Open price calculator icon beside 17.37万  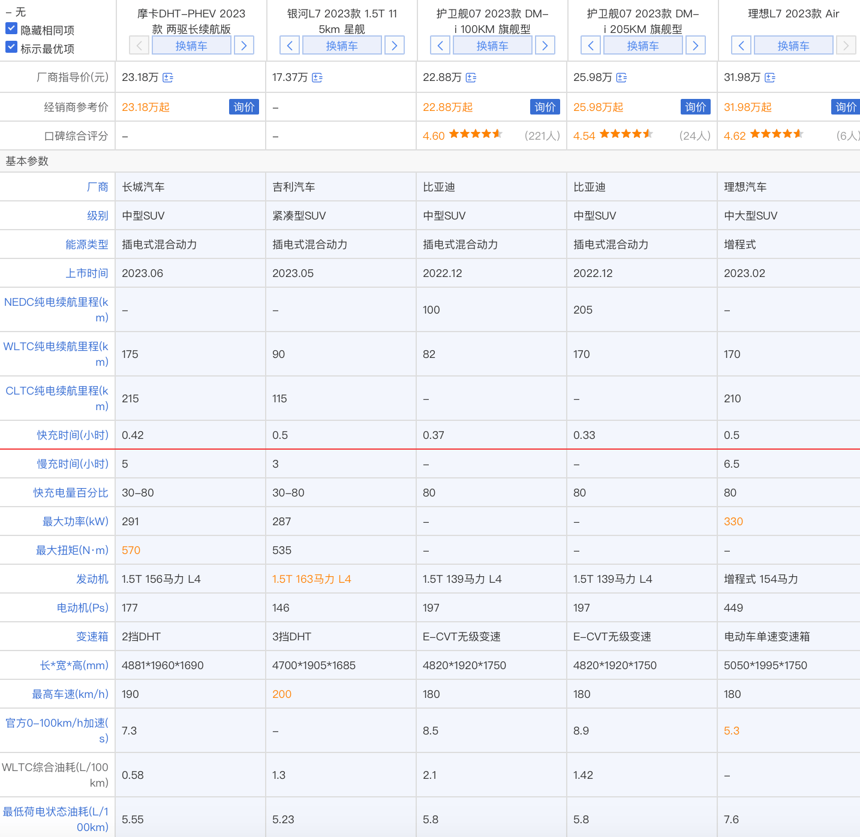(x=317, y=77)
